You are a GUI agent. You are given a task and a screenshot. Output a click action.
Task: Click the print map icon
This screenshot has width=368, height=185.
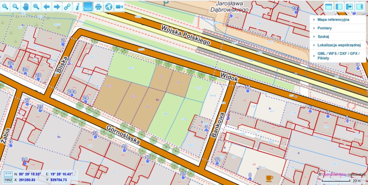(98, 6)
